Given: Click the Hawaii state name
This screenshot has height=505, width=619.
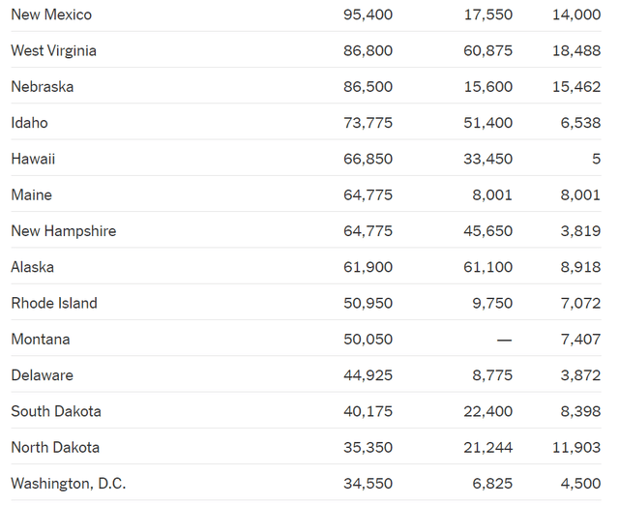Looking at the screenshot, I should pyautogui.click(x=33, y=159).
